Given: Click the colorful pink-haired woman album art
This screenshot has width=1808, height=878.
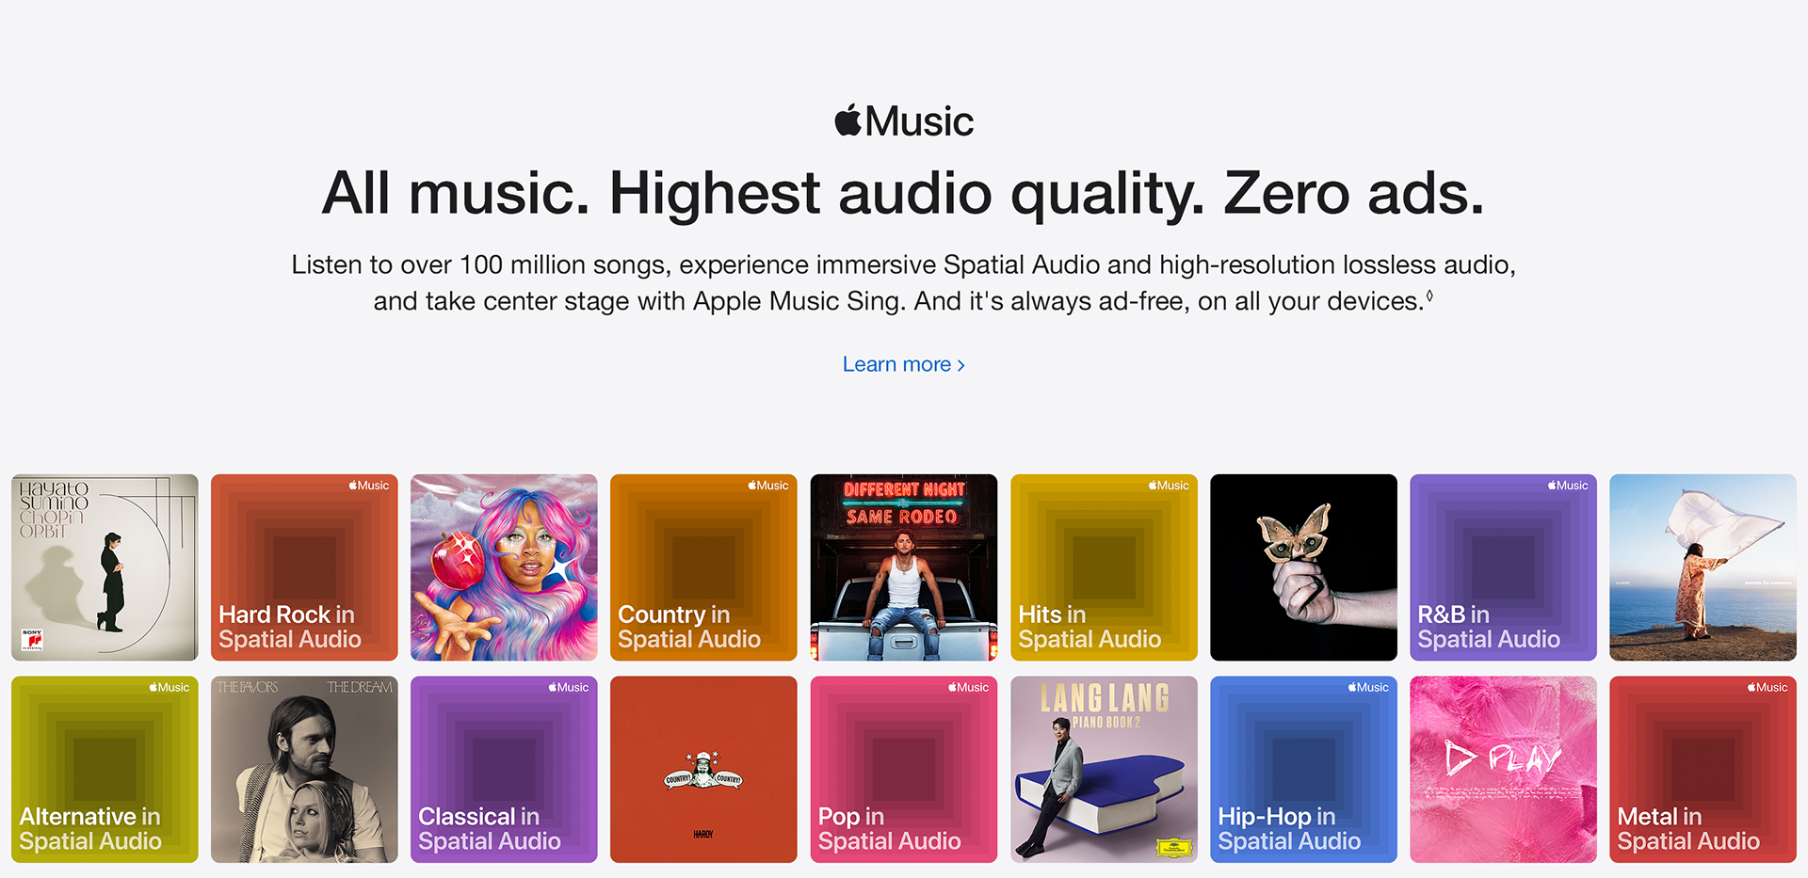Looking at the screenshot, I should pos(504,567).
